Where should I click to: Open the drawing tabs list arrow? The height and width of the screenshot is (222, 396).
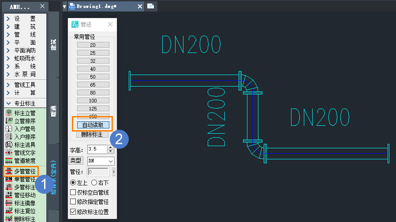point(65,7)
